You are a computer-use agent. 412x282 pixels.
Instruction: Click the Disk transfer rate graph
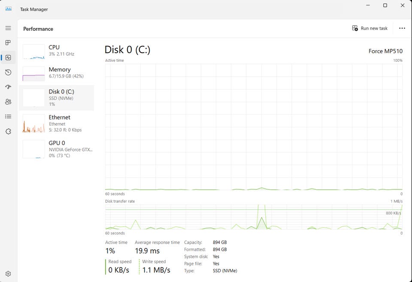tap(254, 217)
